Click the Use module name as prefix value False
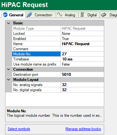Image resolution: width=117 pixels, height=135 pixels. click(82, 64)
